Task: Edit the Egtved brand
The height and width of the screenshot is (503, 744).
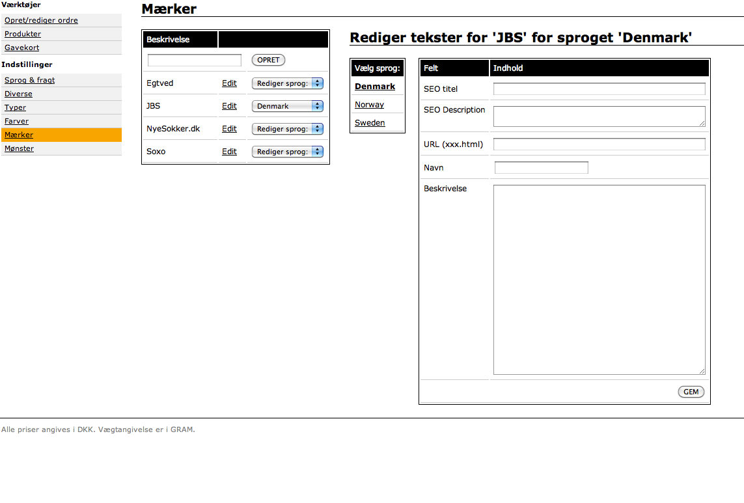Action: click(x=229, y=83)
